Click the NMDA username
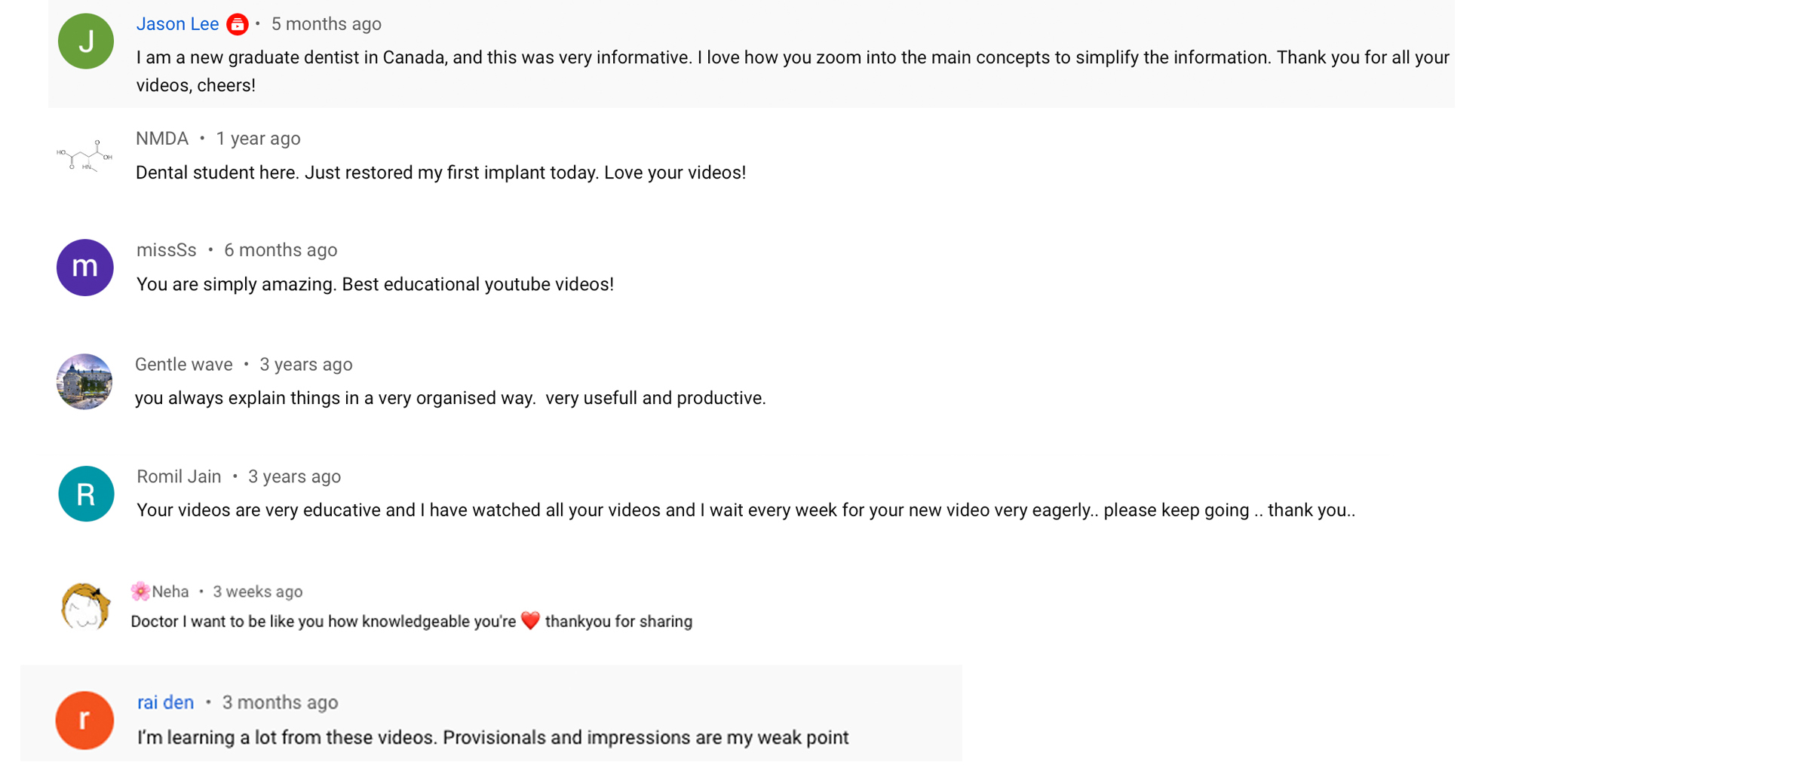The width and height of the screenshot is (1810, 765). pyautogui.click(x=162, y=139)
